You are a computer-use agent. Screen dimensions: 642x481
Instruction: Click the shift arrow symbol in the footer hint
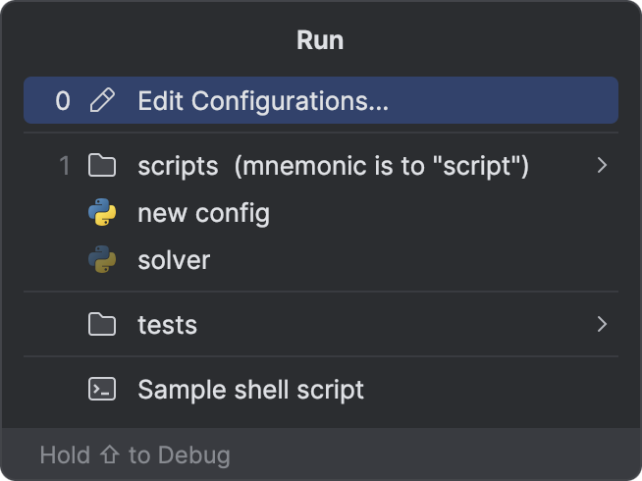[x=109, y=455]
